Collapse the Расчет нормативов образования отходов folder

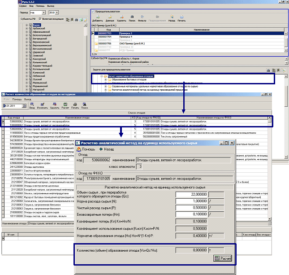(101, 76)
